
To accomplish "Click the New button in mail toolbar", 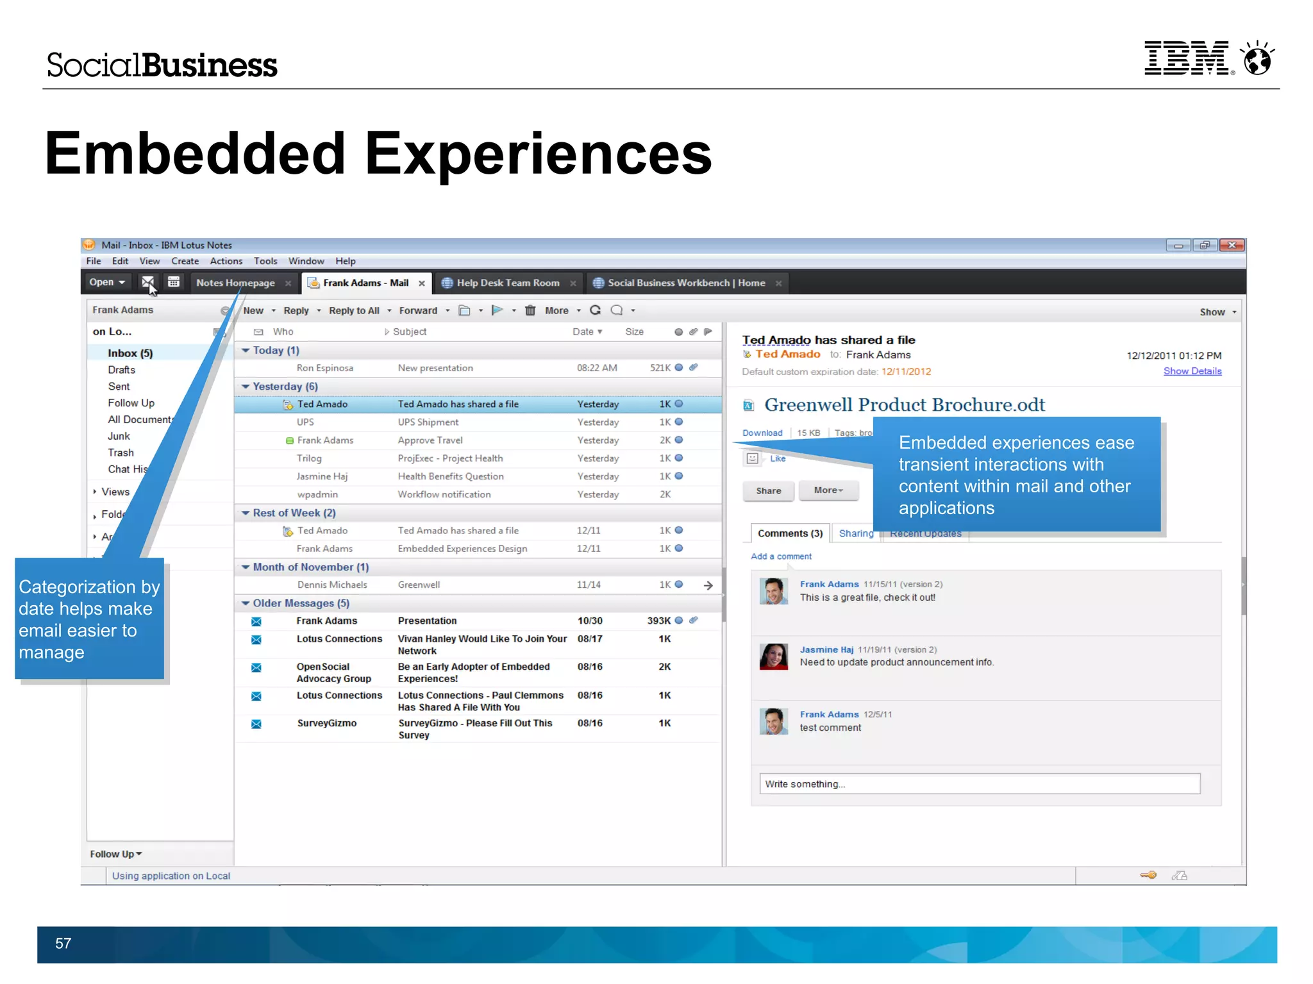I will (253, 311).
